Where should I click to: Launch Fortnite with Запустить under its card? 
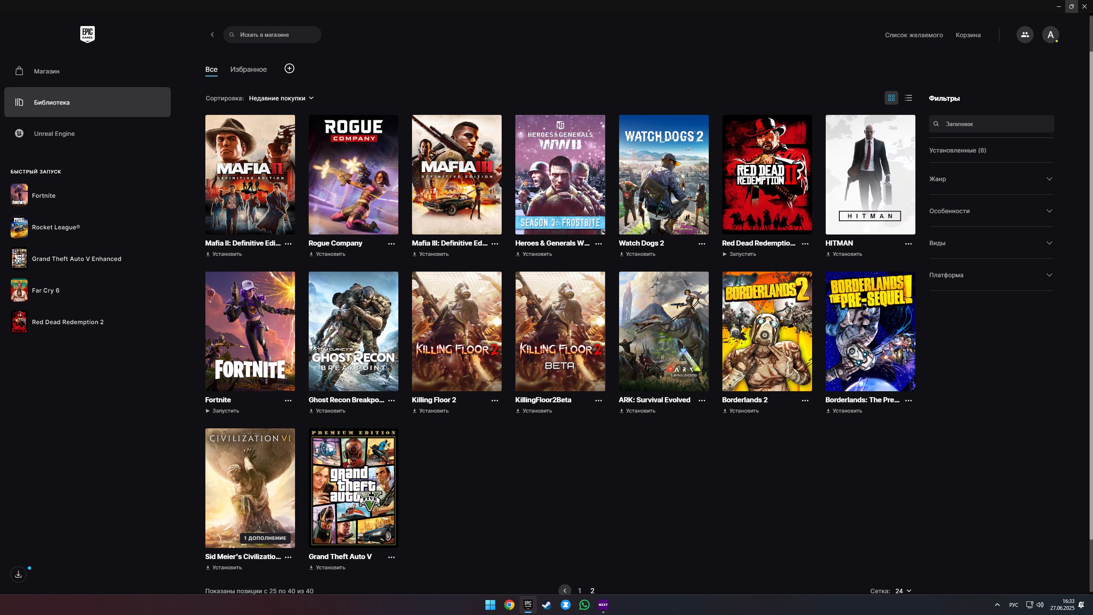tap(222, 411)
